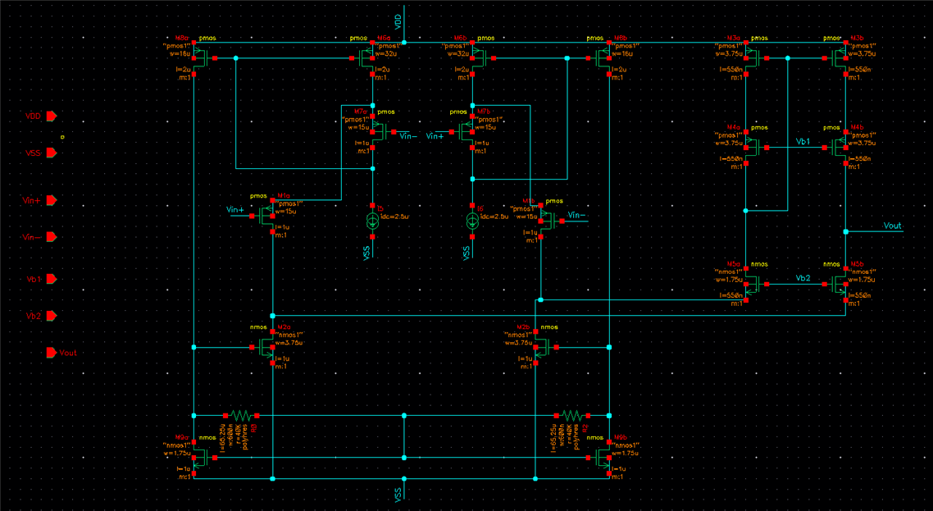The height and width of the screenshot is (511, 933).
Task: Click the Vb2 pin on the left
Action: click(x=52, y=316)
